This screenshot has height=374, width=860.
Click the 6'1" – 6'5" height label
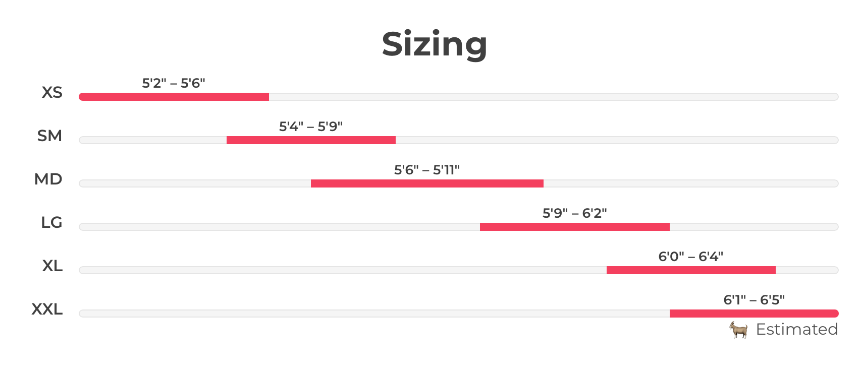(x=754, y=300)
